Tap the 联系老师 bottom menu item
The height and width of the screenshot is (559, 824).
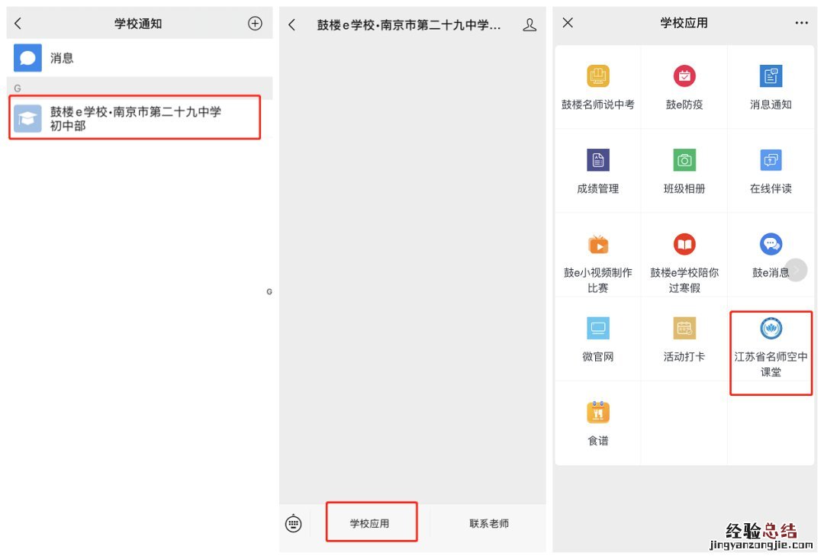coord(488,523)
